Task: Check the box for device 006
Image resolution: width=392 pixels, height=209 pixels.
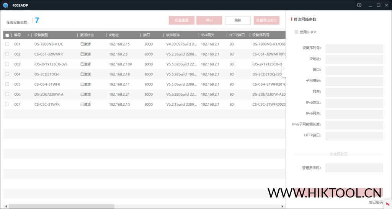Action: tap(7, 94)
